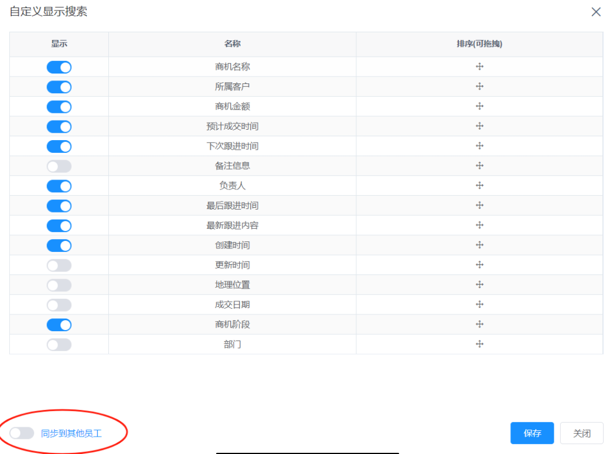Enable the 更新时间 display switch
Screen dimensions: 610x454
(x=59, y=265)
